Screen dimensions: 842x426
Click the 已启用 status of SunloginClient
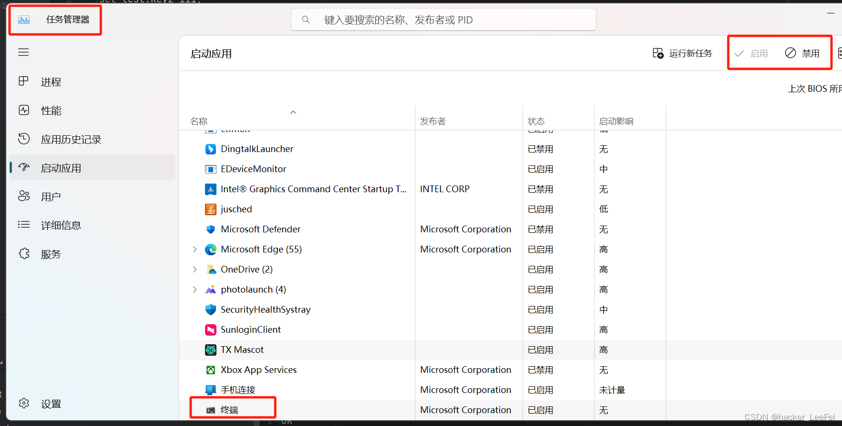point(540,329)
